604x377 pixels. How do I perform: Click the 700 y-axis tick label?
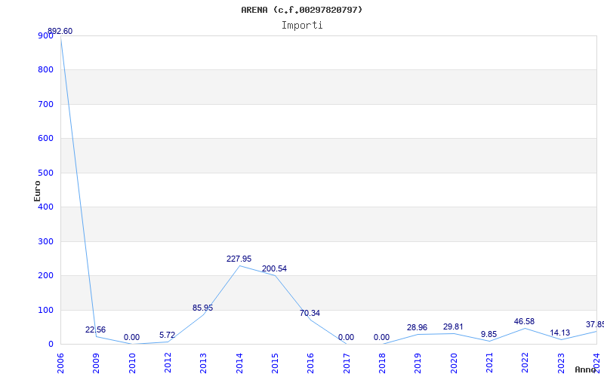pos(45,104)
